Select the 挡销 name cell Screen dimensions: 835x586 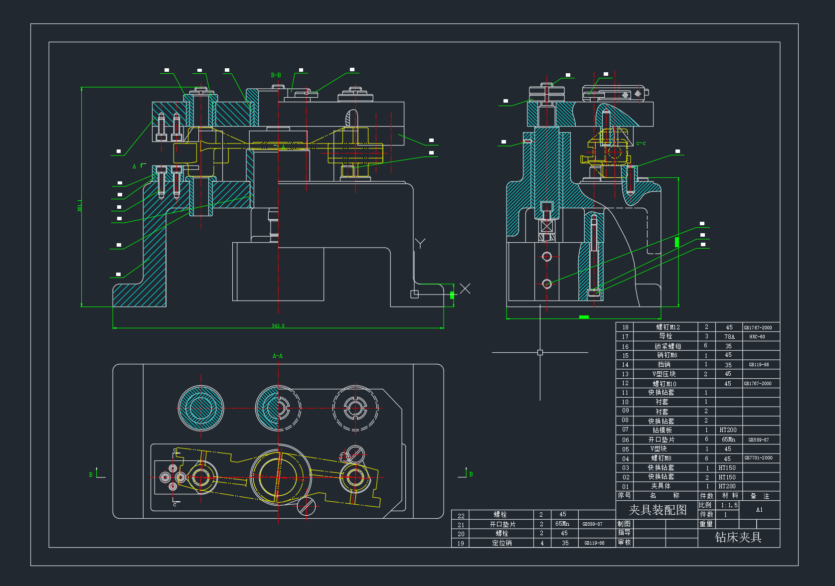664,365
